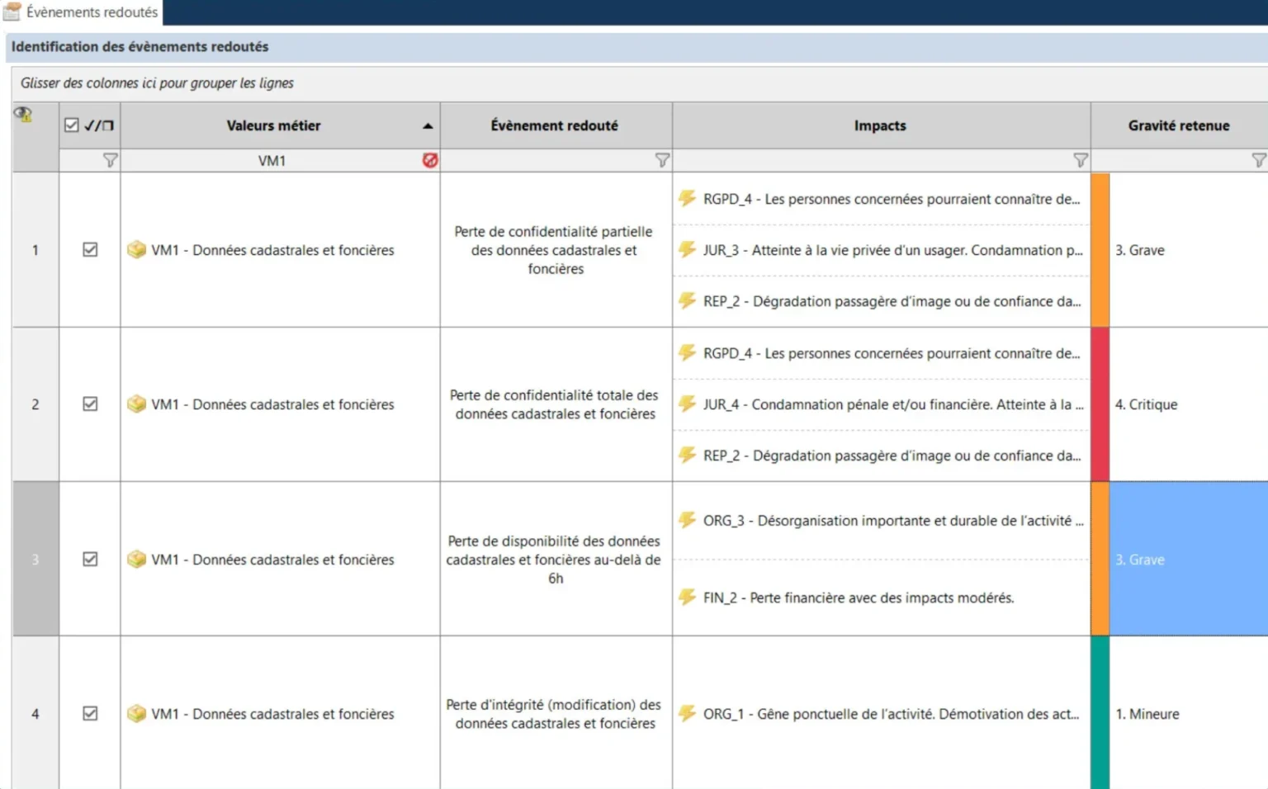Sort by the Gravité retenue column header
This screenshot has width=1268, height=789.
coord(1179,125)
